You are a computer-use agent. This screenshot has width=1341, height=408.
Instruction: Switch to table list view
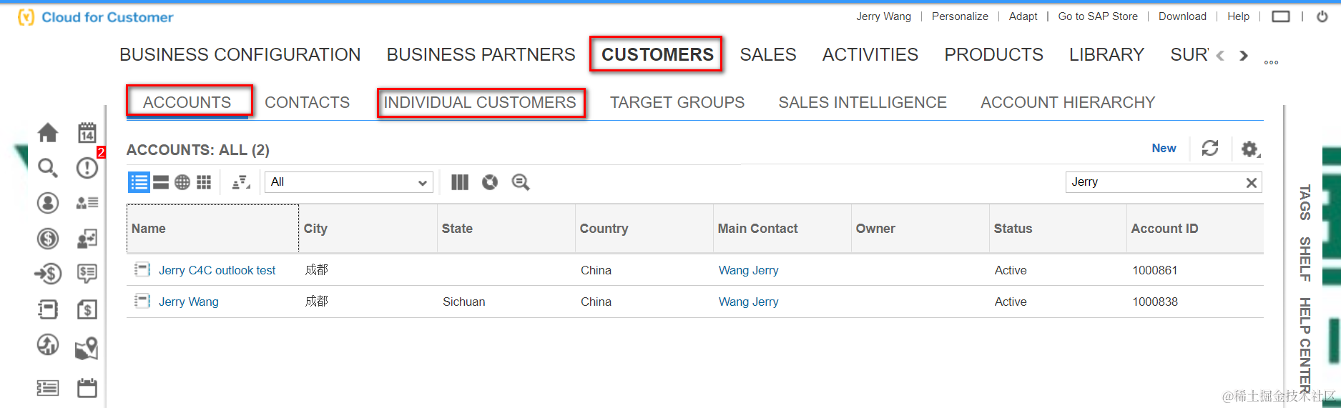coord(139,182)
